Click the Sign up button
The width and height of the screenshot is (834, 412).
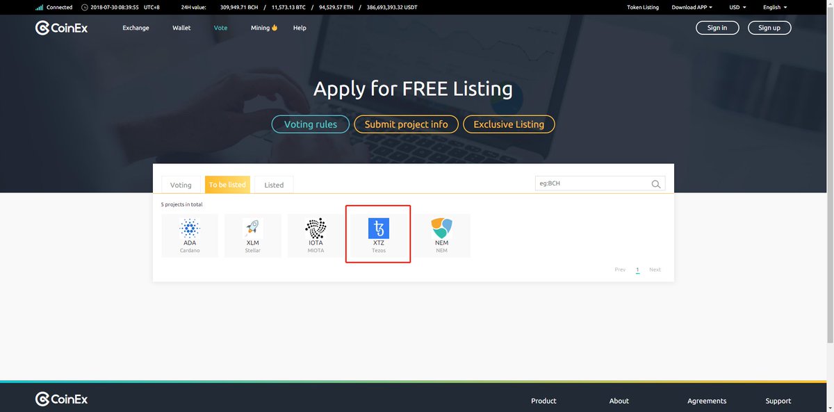coord(769,28)
